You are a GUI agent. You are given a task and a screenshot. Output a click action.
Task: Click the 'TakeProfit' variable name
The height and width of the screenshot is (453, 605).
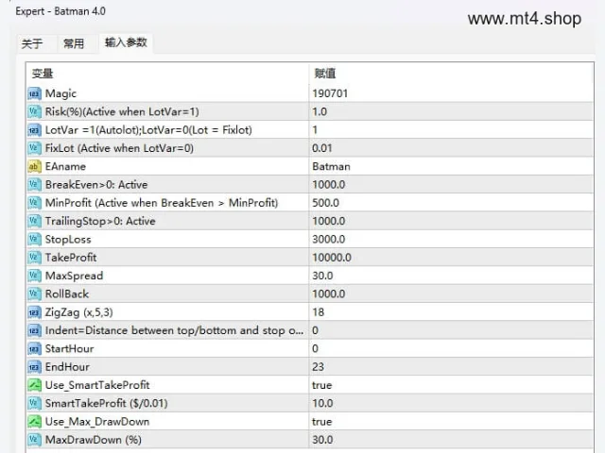click(x=71, y=258)
